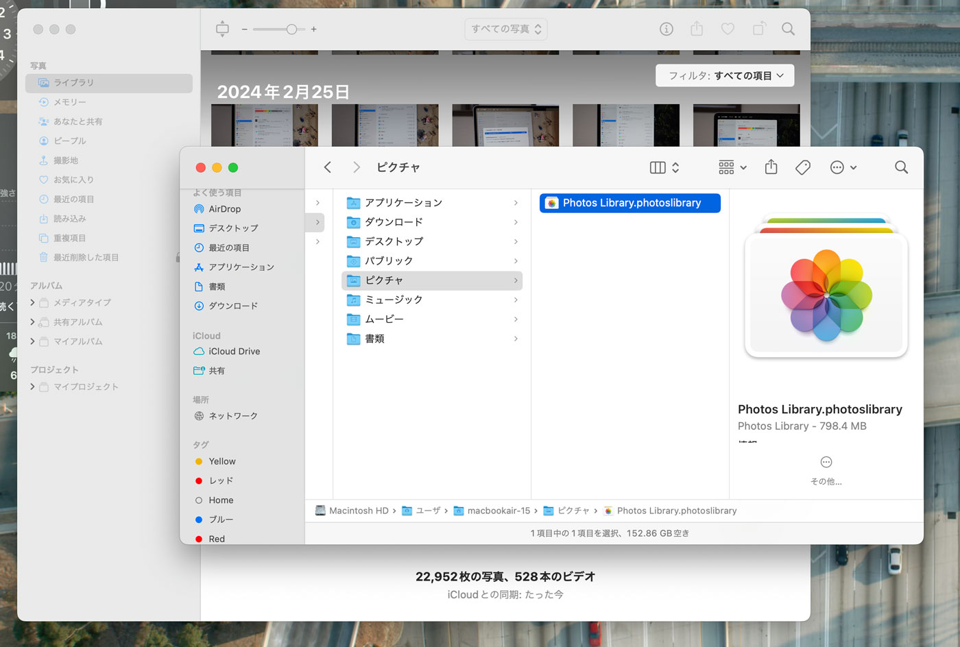This screenshot has height=647, width=960.
Task: Click the zoom-in plus in Photos
Action: (313, 29)
